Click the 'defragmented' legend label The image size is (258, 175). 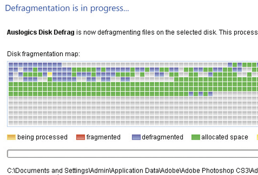162,137
